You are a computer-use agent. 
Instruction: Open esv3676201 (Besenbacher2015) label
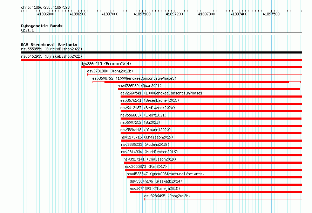click(x=150, y=100)
